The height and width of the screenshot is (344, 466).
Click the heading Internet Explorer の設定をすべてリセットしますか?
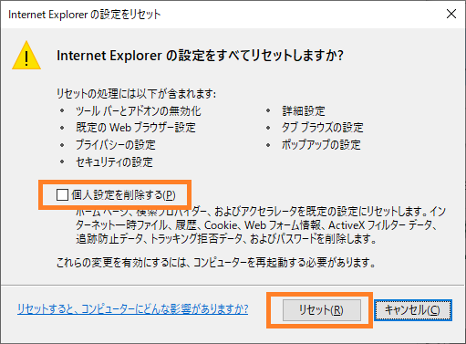pos(200,56)
